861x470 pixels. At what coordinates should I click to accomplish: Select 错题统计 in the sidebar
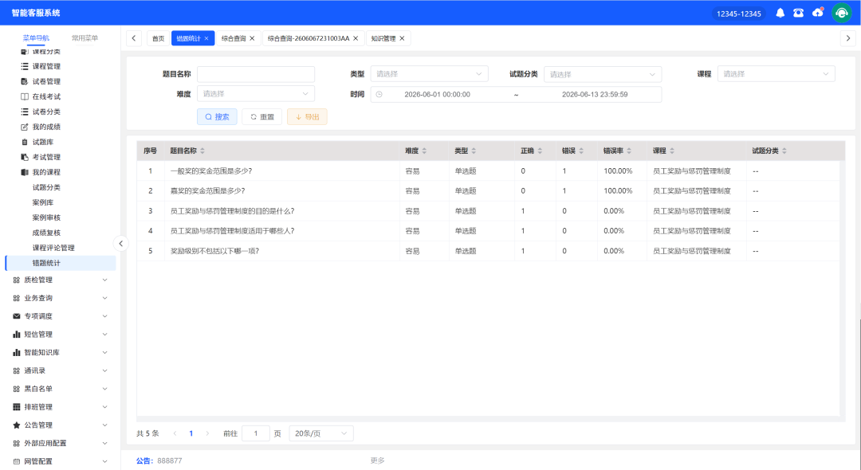(x=61, y=263)
